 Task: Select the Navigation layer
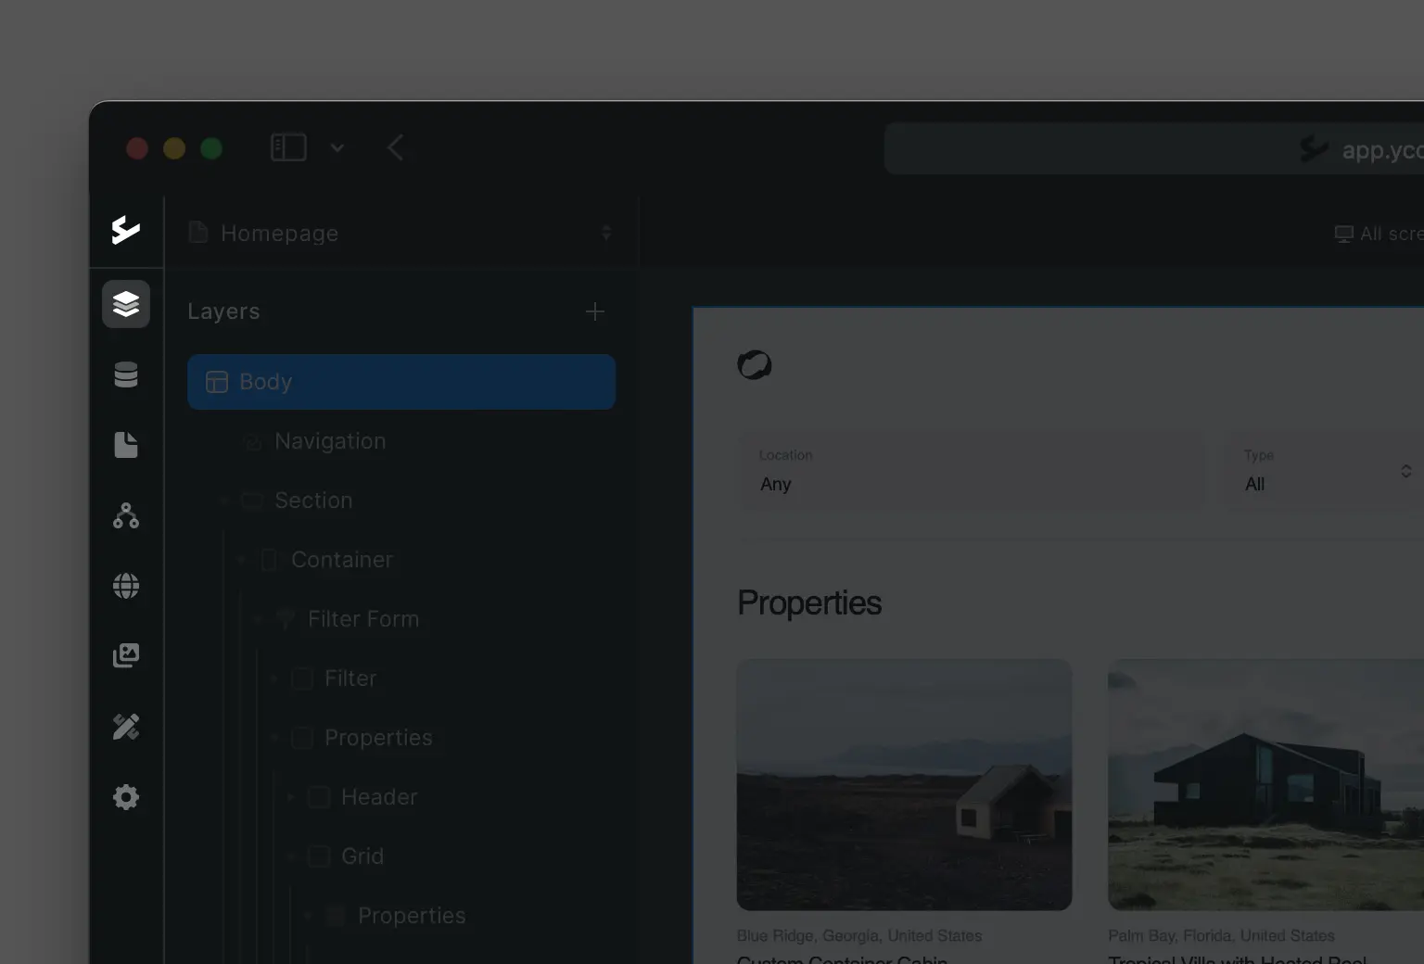401,441
